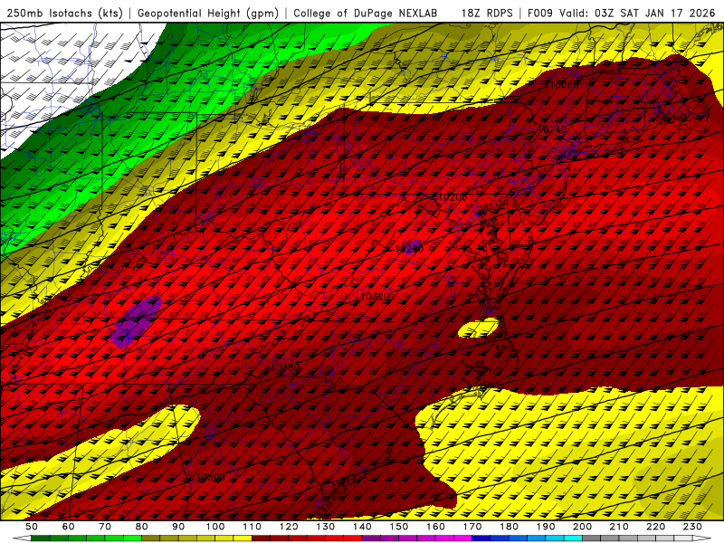Viewport: 724px width, 543px height.
Task: Click the 'F009 Valid: 03Z SAT JAN 17 2026' text
Action: [622, 13]
